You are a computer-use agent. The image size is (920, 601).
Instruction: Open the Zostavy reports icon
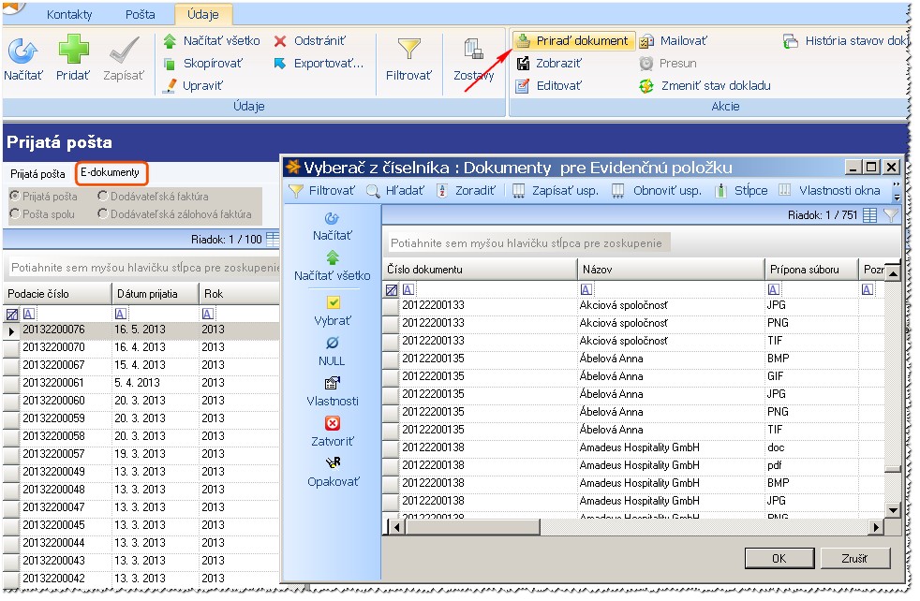pyautogui.click(x=473, y=50)
